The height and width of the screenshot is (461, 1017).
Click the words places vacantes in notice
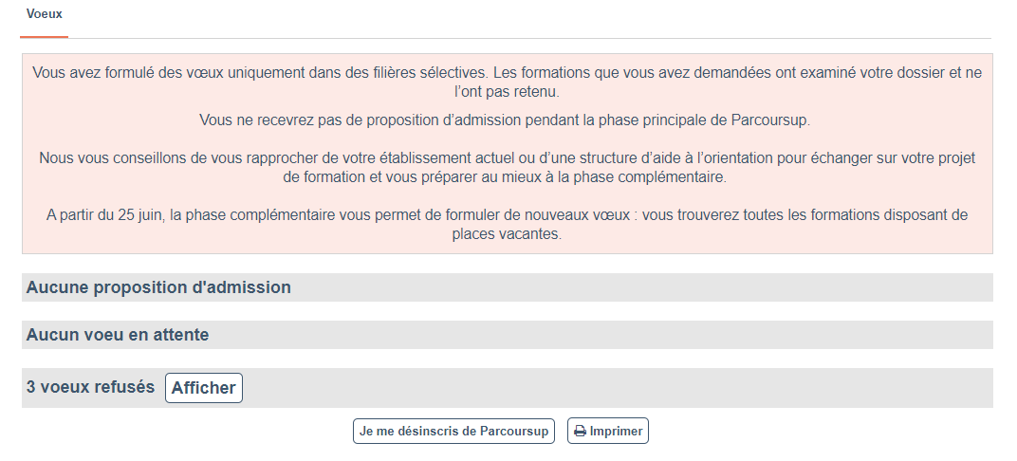click(x=507, y=234)
